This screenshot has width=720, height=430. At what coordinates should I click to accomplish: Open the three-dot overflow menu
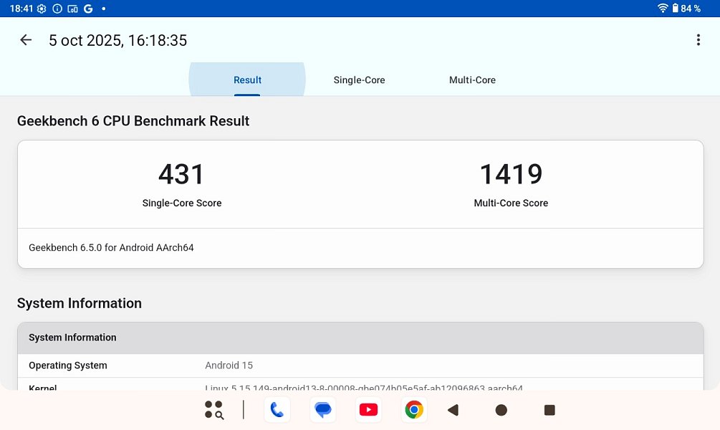(x=698, y=40)
